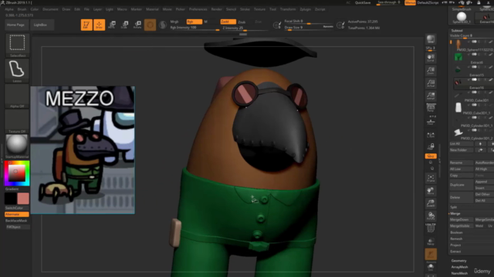
Task: Toggle the Transp transparency icon
Action: point(431,242)
